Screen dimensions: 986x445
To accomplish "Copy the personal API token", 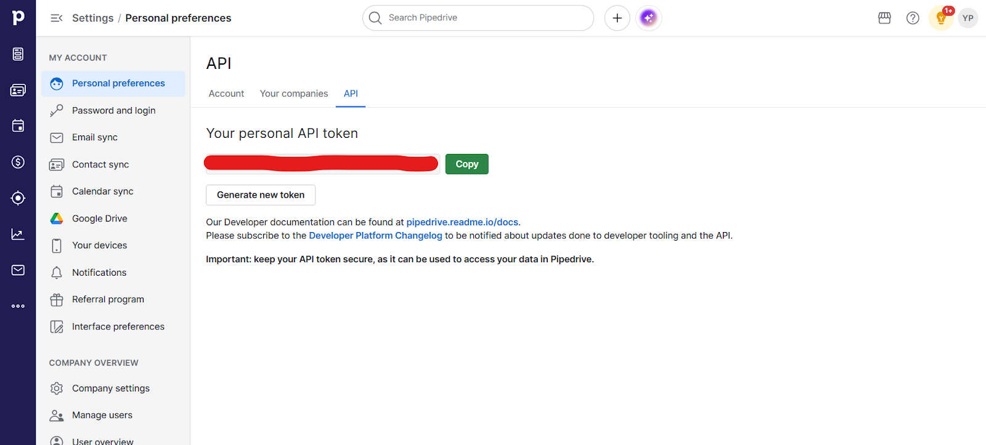I will pyautogui.click(x=467, y=164).
